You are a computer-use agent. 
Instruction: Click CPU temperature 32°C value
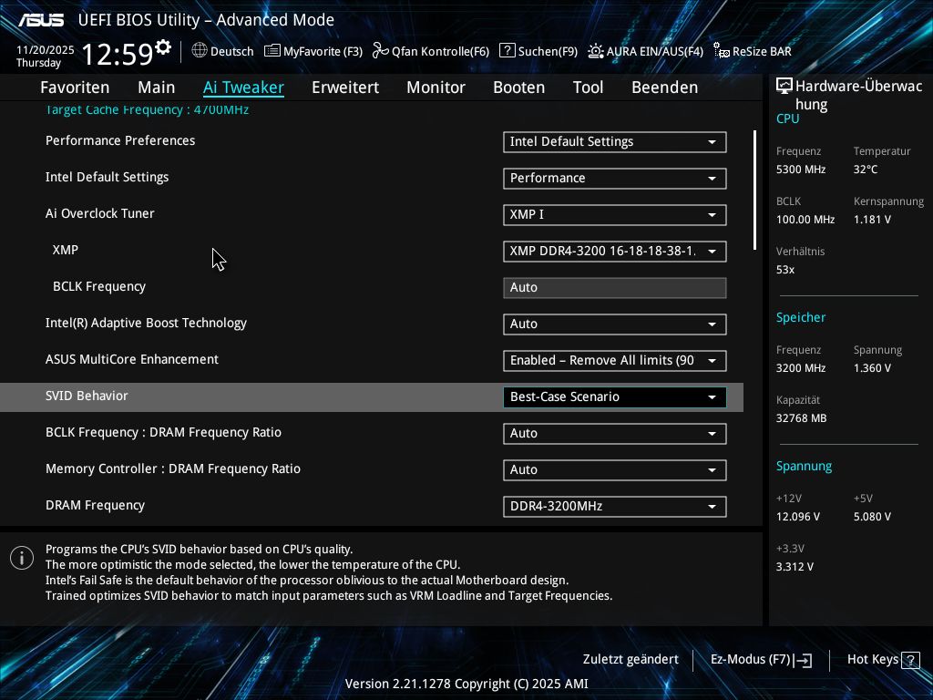coord(866,170)
